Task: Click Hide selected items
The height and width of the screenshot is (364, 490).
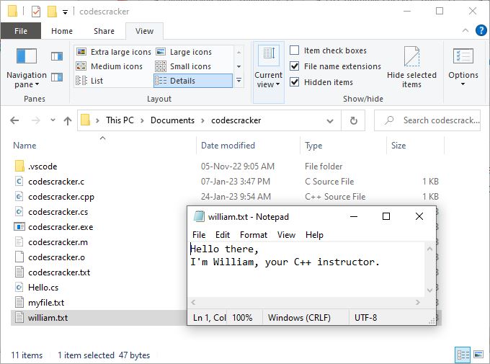Action: click(411, 67)
